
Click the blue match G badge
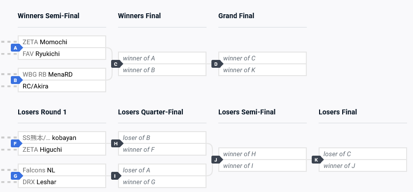pyautogui.click(x=16, y=176)
